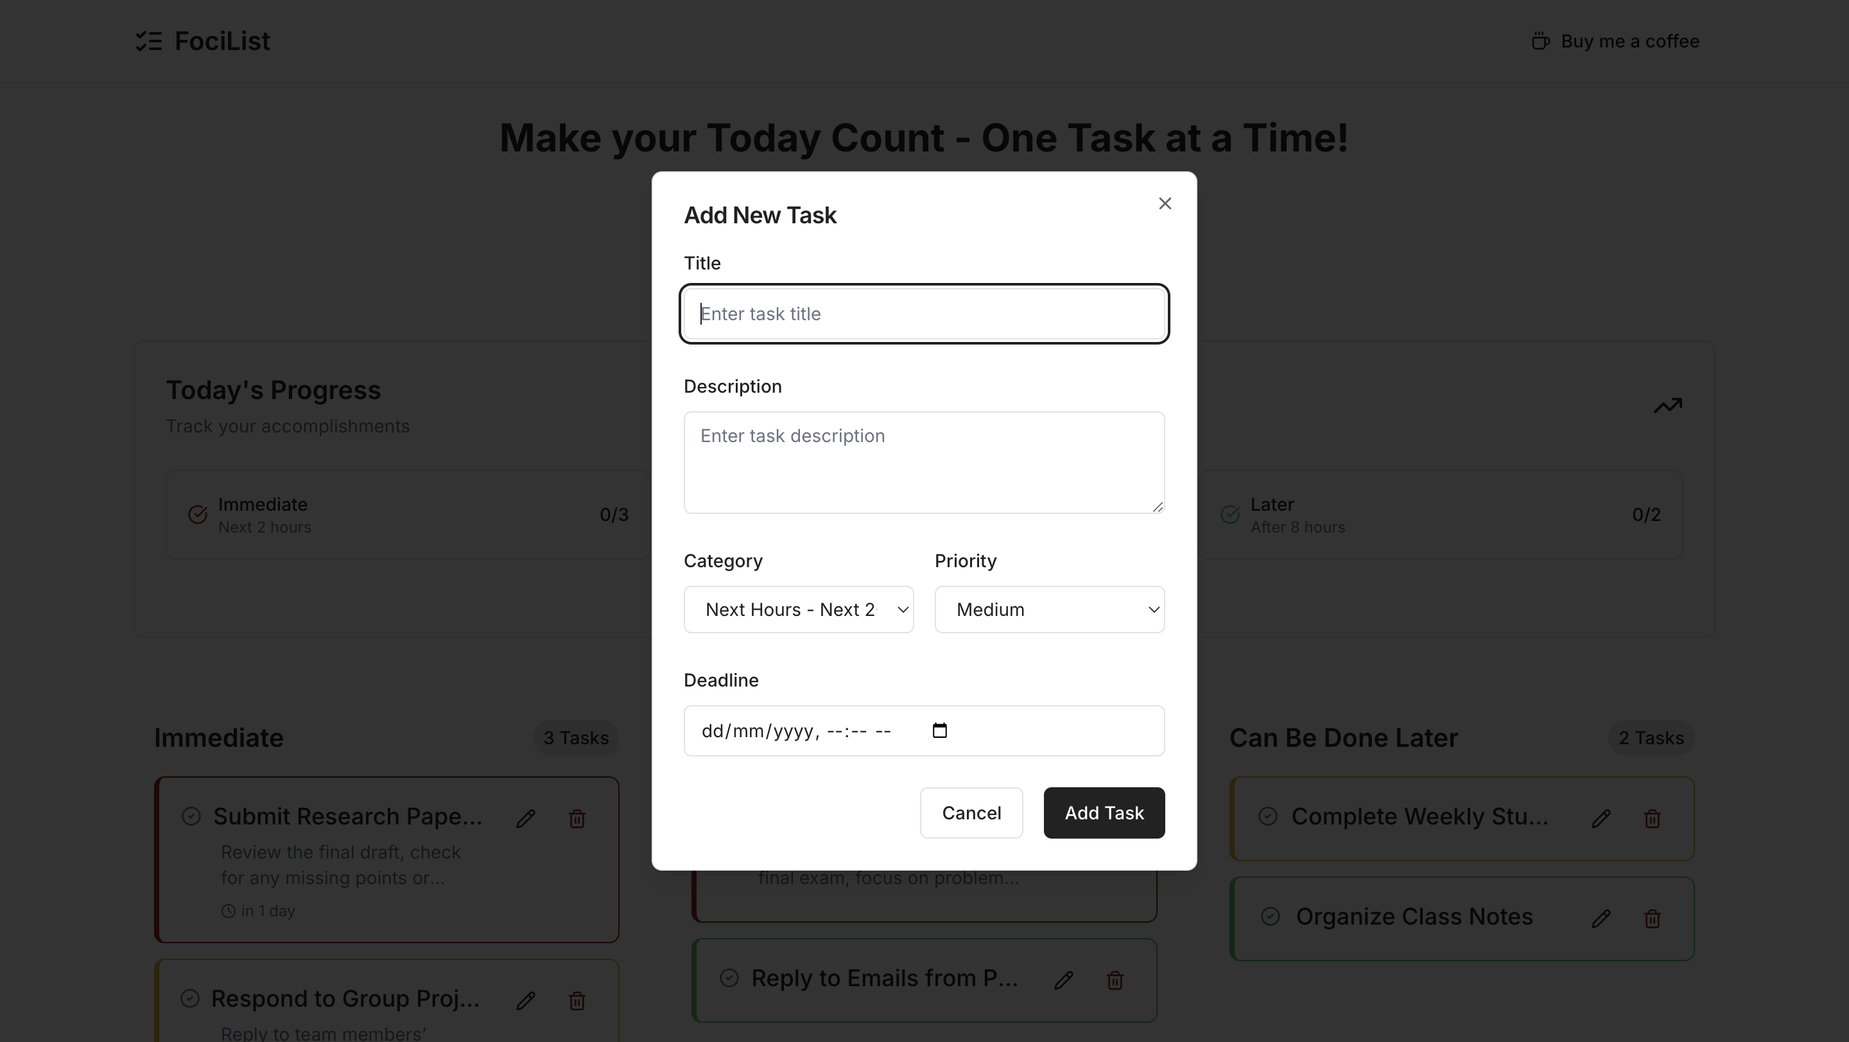
Task: Click the trending arrow icon in Today's Progress
Action: point(1667,406)
